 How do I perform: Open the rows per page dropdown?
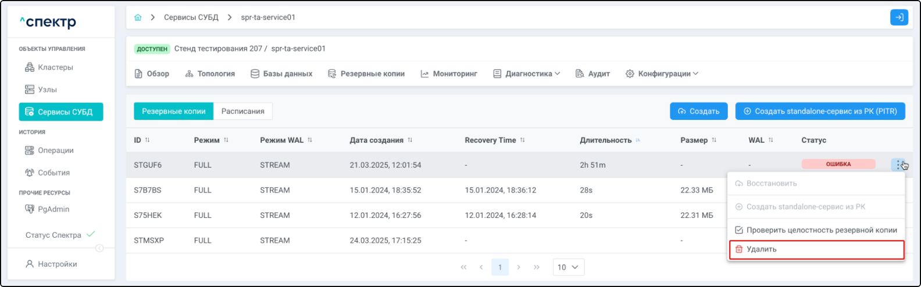pos(568,267)
